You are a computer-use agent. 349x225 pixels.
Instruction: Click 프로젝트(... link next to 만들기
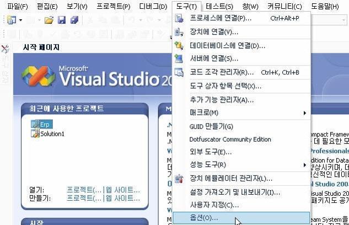84,198
